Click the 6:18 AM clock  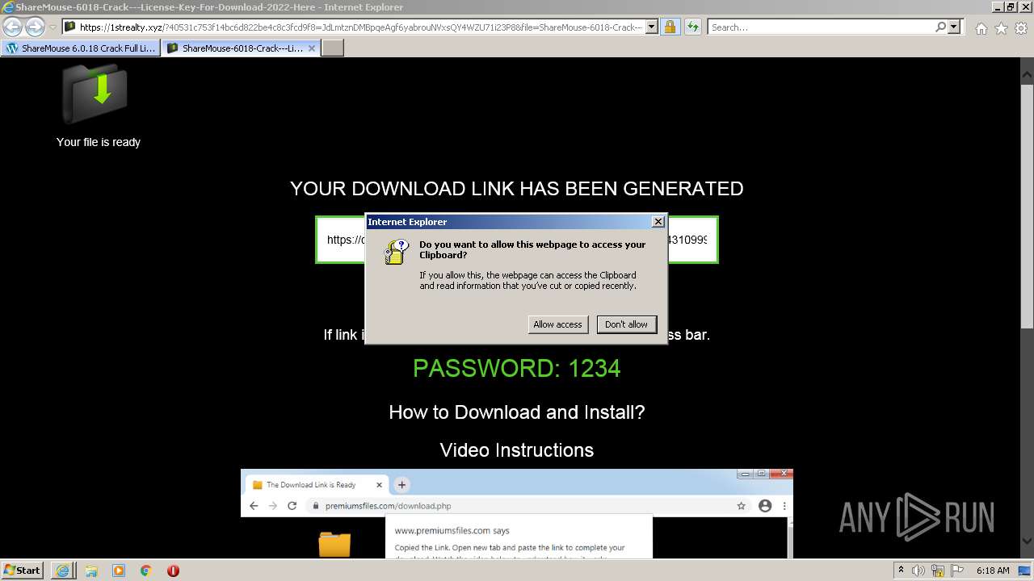pos(993,571)
